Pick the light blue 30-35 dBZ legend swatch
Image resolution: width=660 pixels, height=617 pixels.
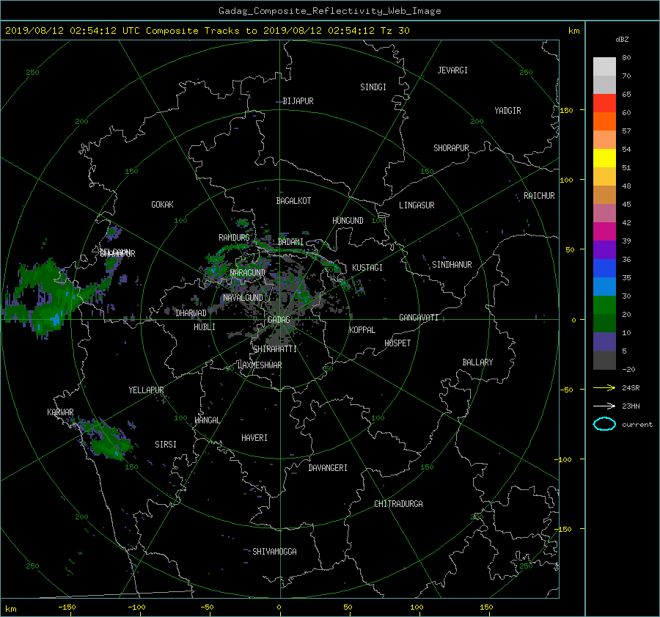(604, 287)
